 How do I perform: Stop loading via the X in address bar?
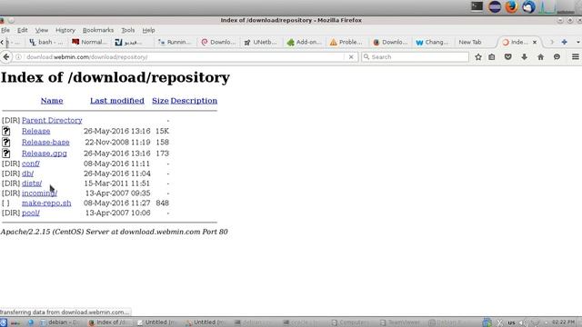click(351, 57)
